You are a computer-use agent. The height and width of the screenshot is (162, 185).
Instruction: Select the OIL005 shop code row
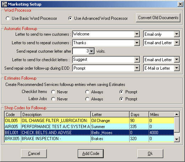click(x=89, y=121)
